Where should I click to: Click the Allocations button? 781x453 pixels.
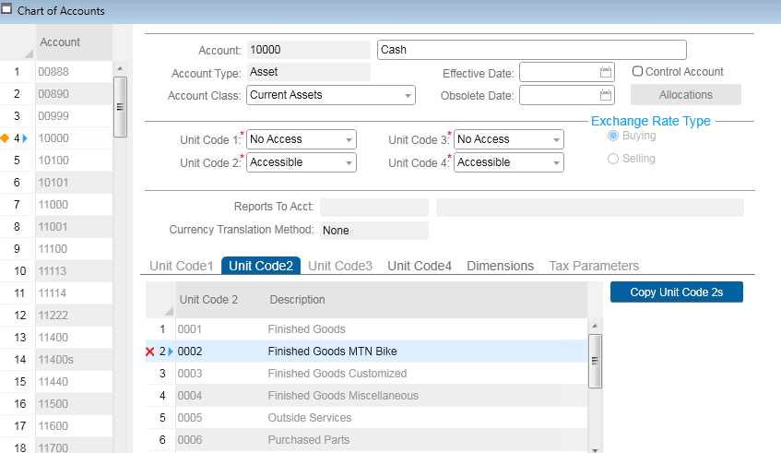[x=685, y=95]
